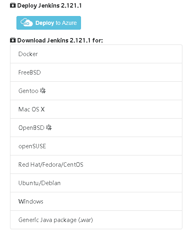Click the word Azure on the deploy button
The width and height of the screenshot is (194, 230).
pos(69,23)
